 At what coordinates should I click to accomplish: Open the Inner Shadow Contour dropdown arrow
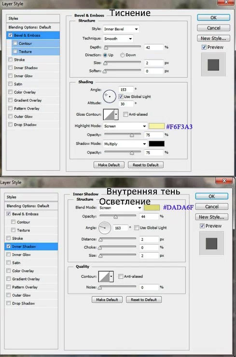[x=111, y=276]
